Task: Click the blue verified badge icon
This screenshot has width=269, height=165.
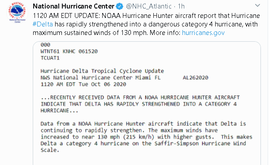Action: tap(120, 6)
